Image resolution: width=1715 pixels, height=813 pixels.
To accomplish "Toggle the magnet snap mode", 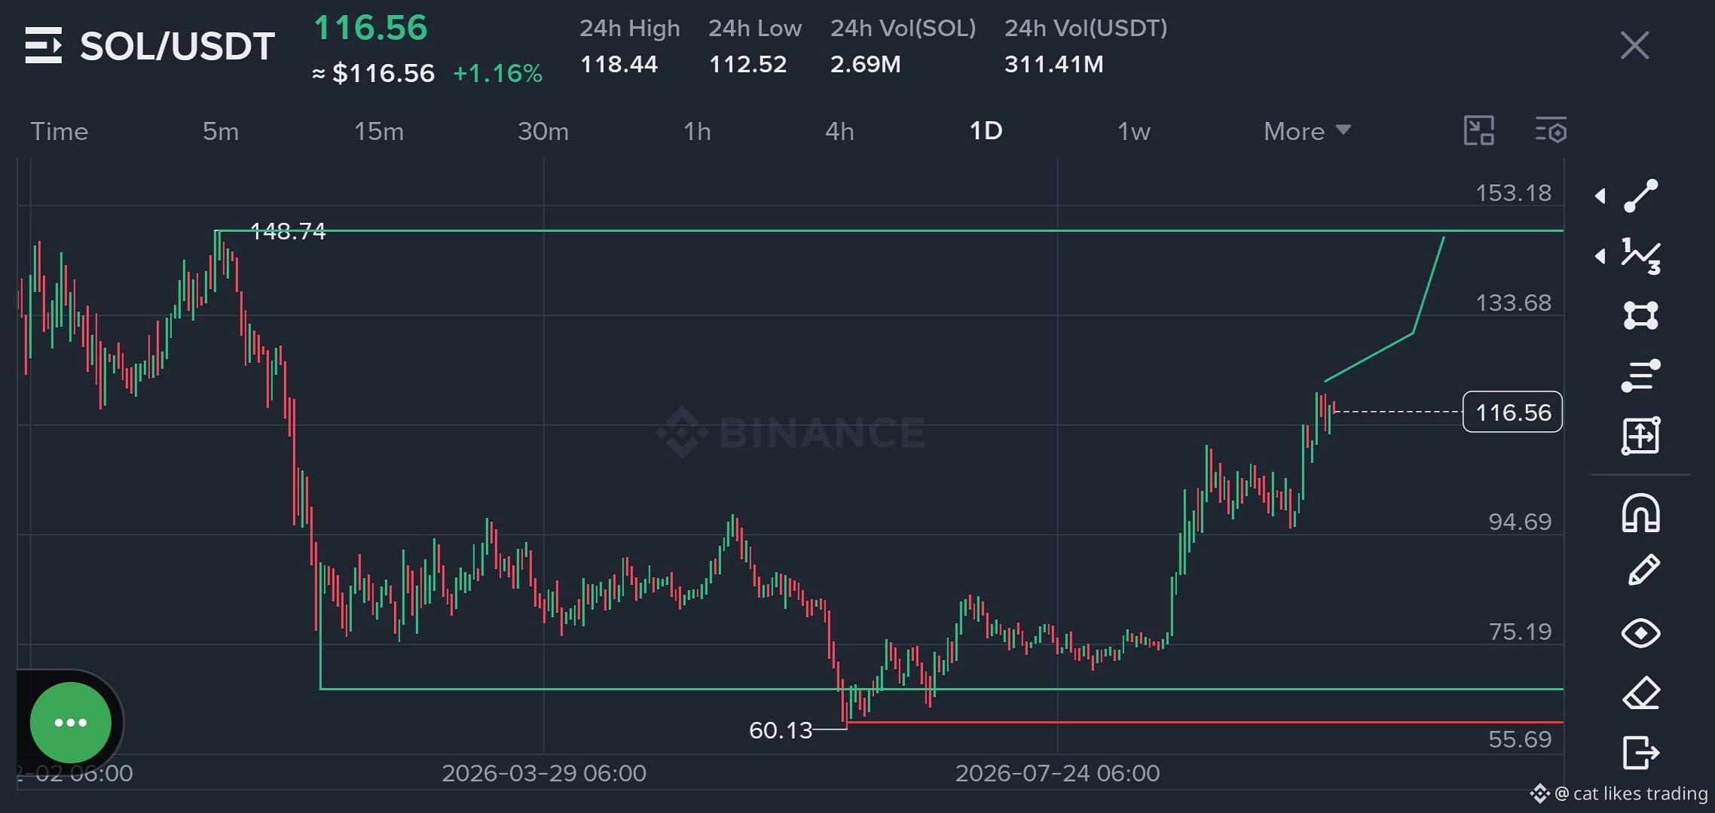I will [1640, 513].
